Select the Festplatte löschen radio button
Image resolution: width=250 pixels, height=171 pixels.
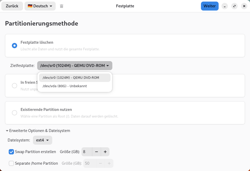[x=15, y=46]
